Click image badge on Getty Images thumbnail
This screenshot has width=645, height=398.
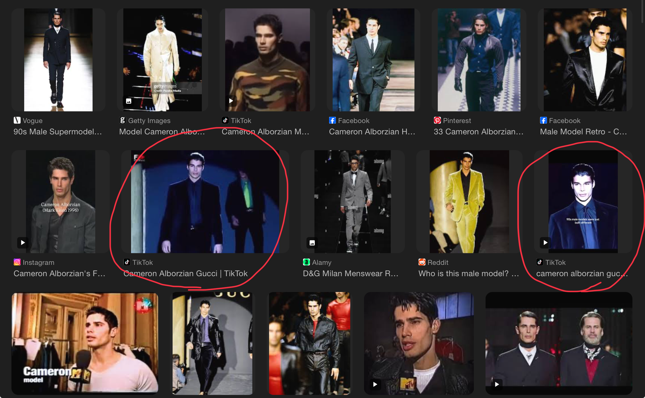pos(129,101)
